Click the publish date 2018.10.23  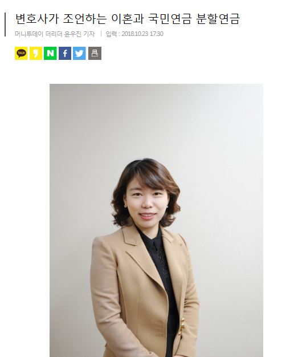(134, 34)
